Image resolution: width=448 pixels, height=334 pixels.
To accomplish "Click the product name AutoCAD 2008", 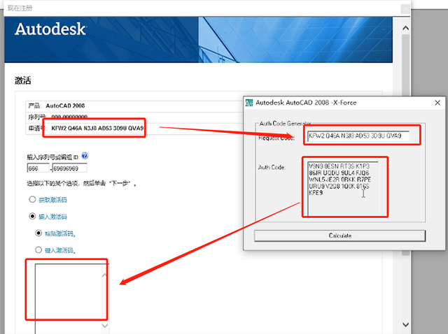I will click(65, 106).
